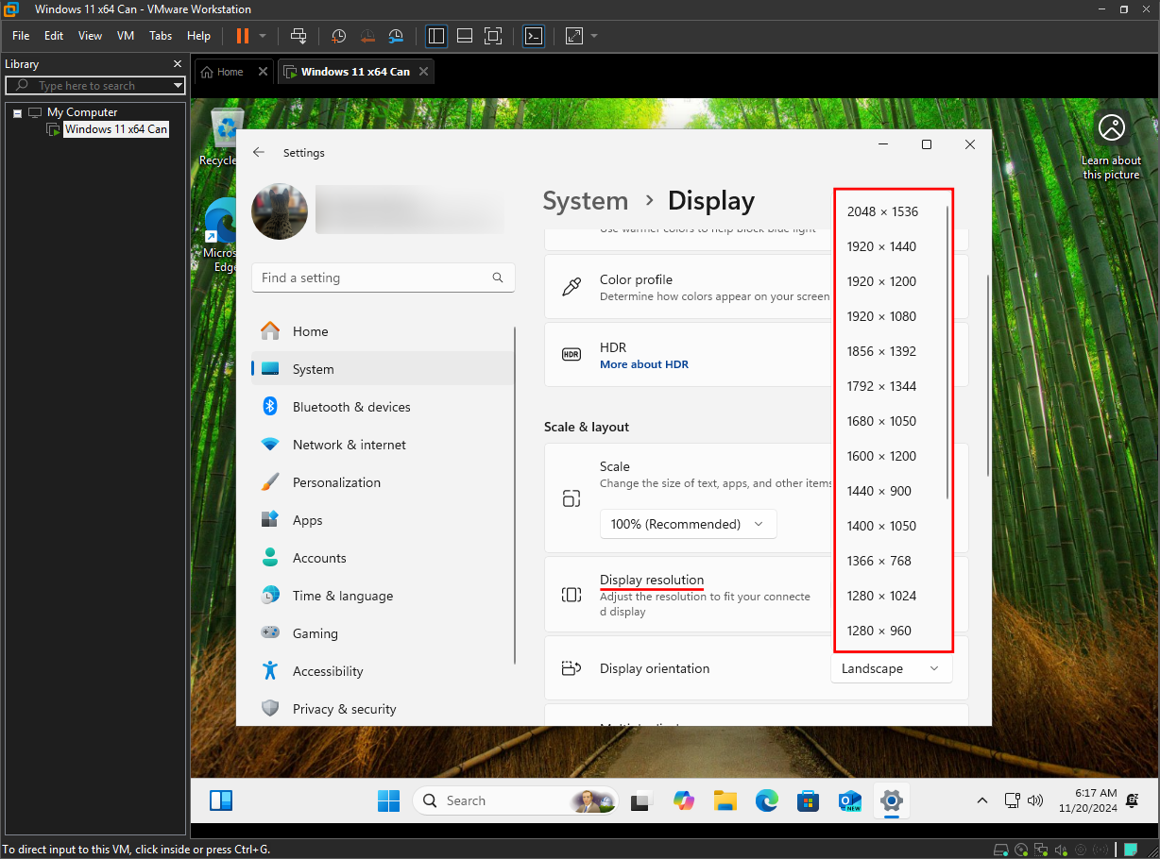Open the snapshot manager wrench icon
Image resolution: width=1160 pixels, height=859 pixels.
pyautogui.click(x=397, y=36)
